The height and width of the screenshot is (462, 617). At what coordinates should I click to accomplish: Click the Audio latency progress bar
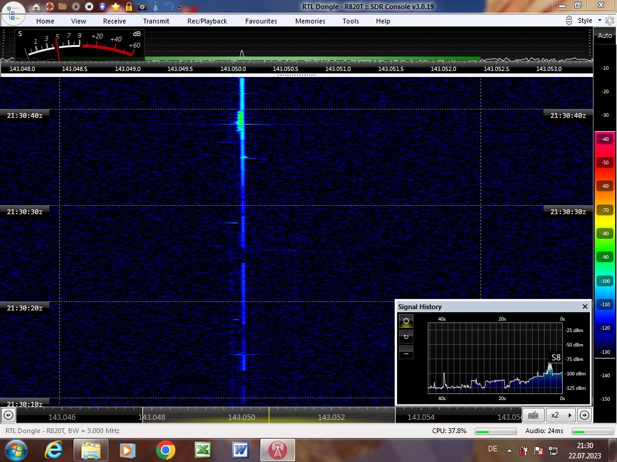click(x=592, y=431)
